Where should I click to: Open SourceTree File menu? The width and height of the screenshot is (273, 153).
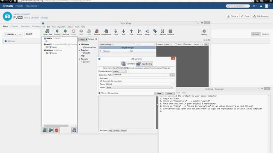[44, 27]
